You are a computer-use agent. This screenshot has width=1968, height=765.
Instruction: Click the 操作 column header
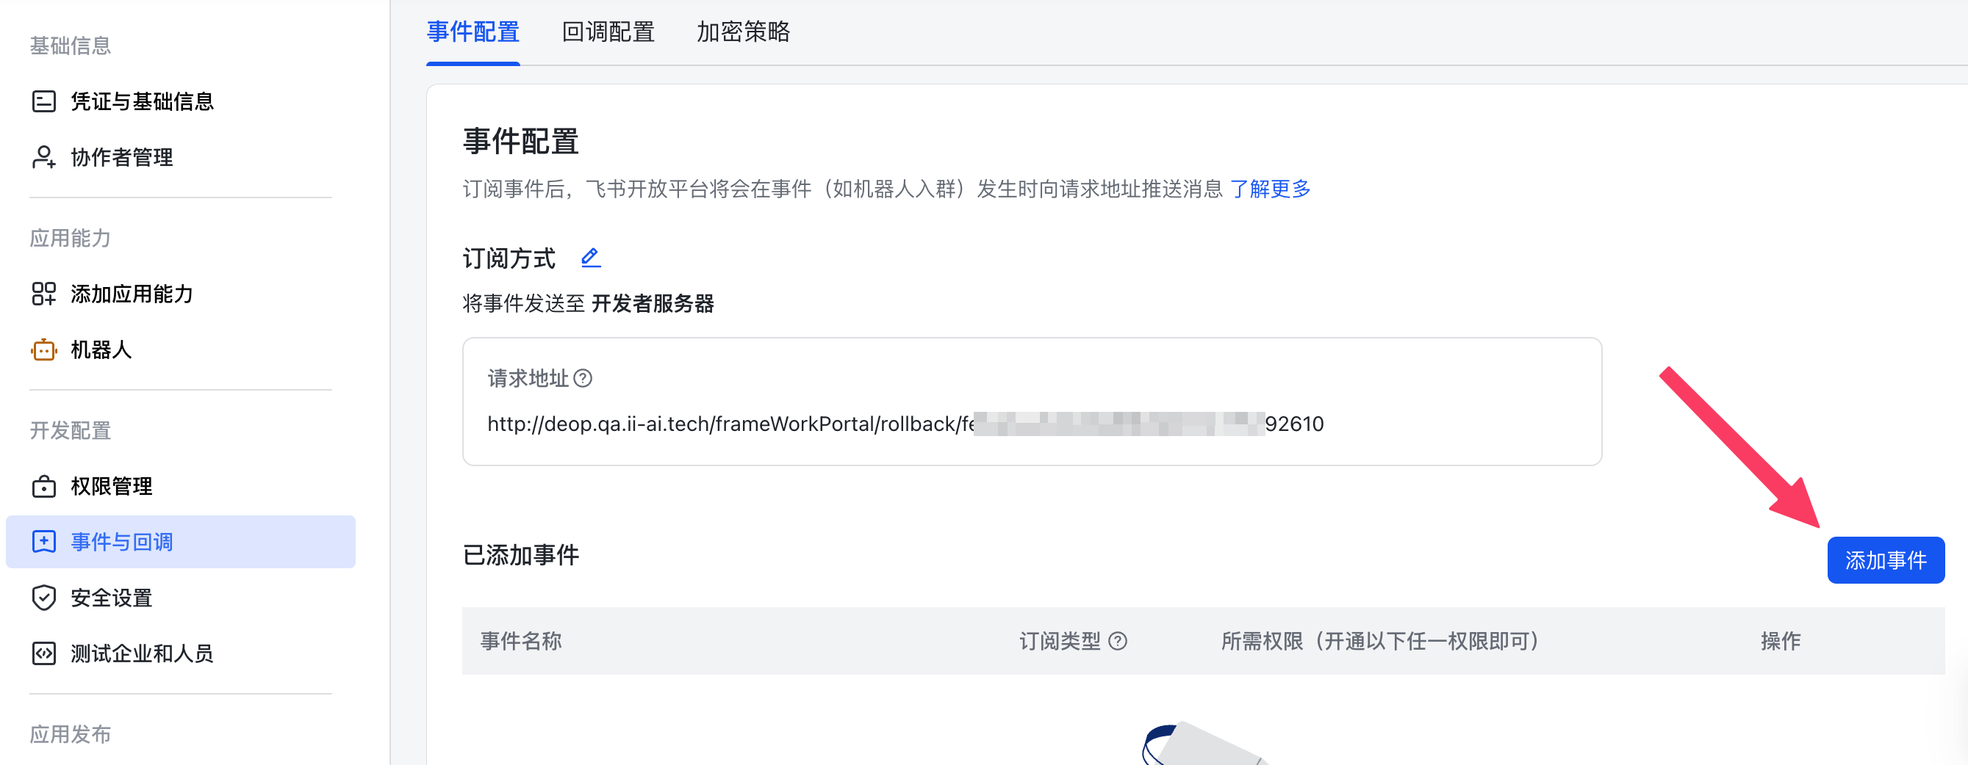(1780, 642)
